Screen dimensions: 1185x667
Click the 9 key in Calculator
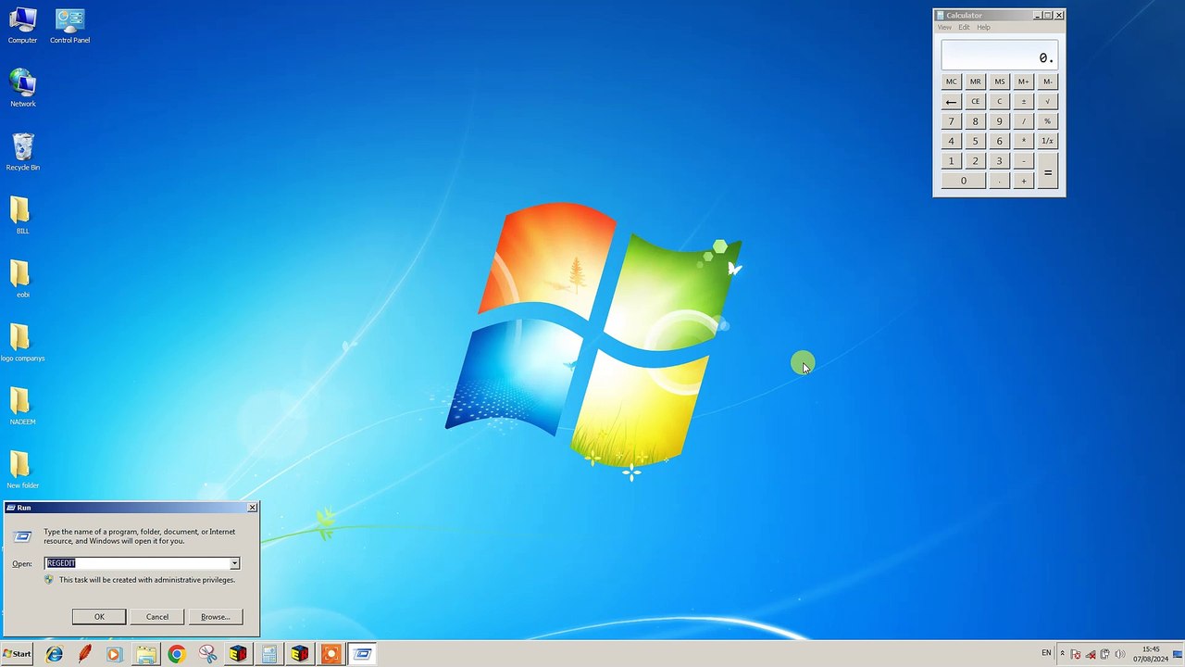999,121
